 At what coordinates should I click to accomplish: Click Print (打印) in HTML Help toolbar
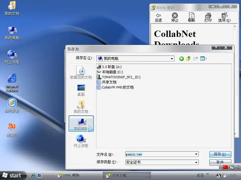coord(208,18)
